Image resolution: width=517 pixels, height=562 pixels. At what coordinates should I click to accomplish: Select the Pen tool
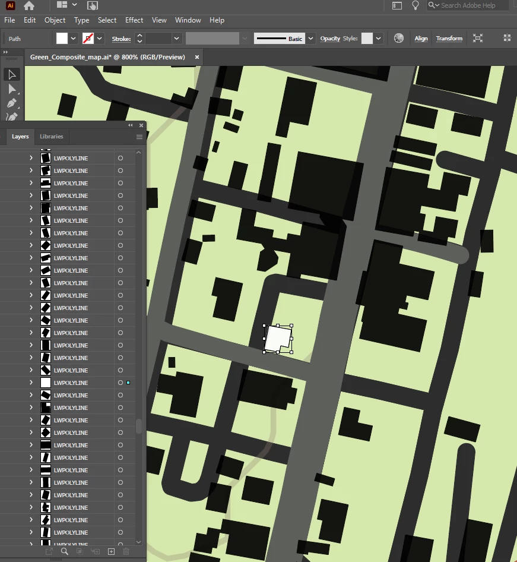click(x=11, y=103)
